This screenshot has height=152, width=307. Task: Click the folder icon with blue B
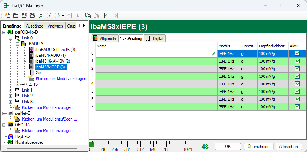tap(33, 16)
